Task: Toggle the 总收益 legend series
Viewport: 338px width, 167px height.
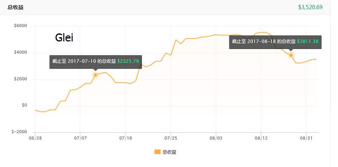Action: [165, 152]
